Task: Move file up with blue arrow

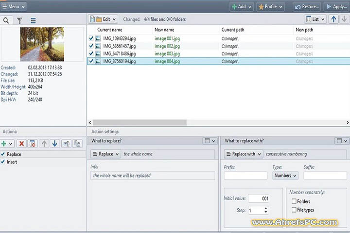Action: 333,19
